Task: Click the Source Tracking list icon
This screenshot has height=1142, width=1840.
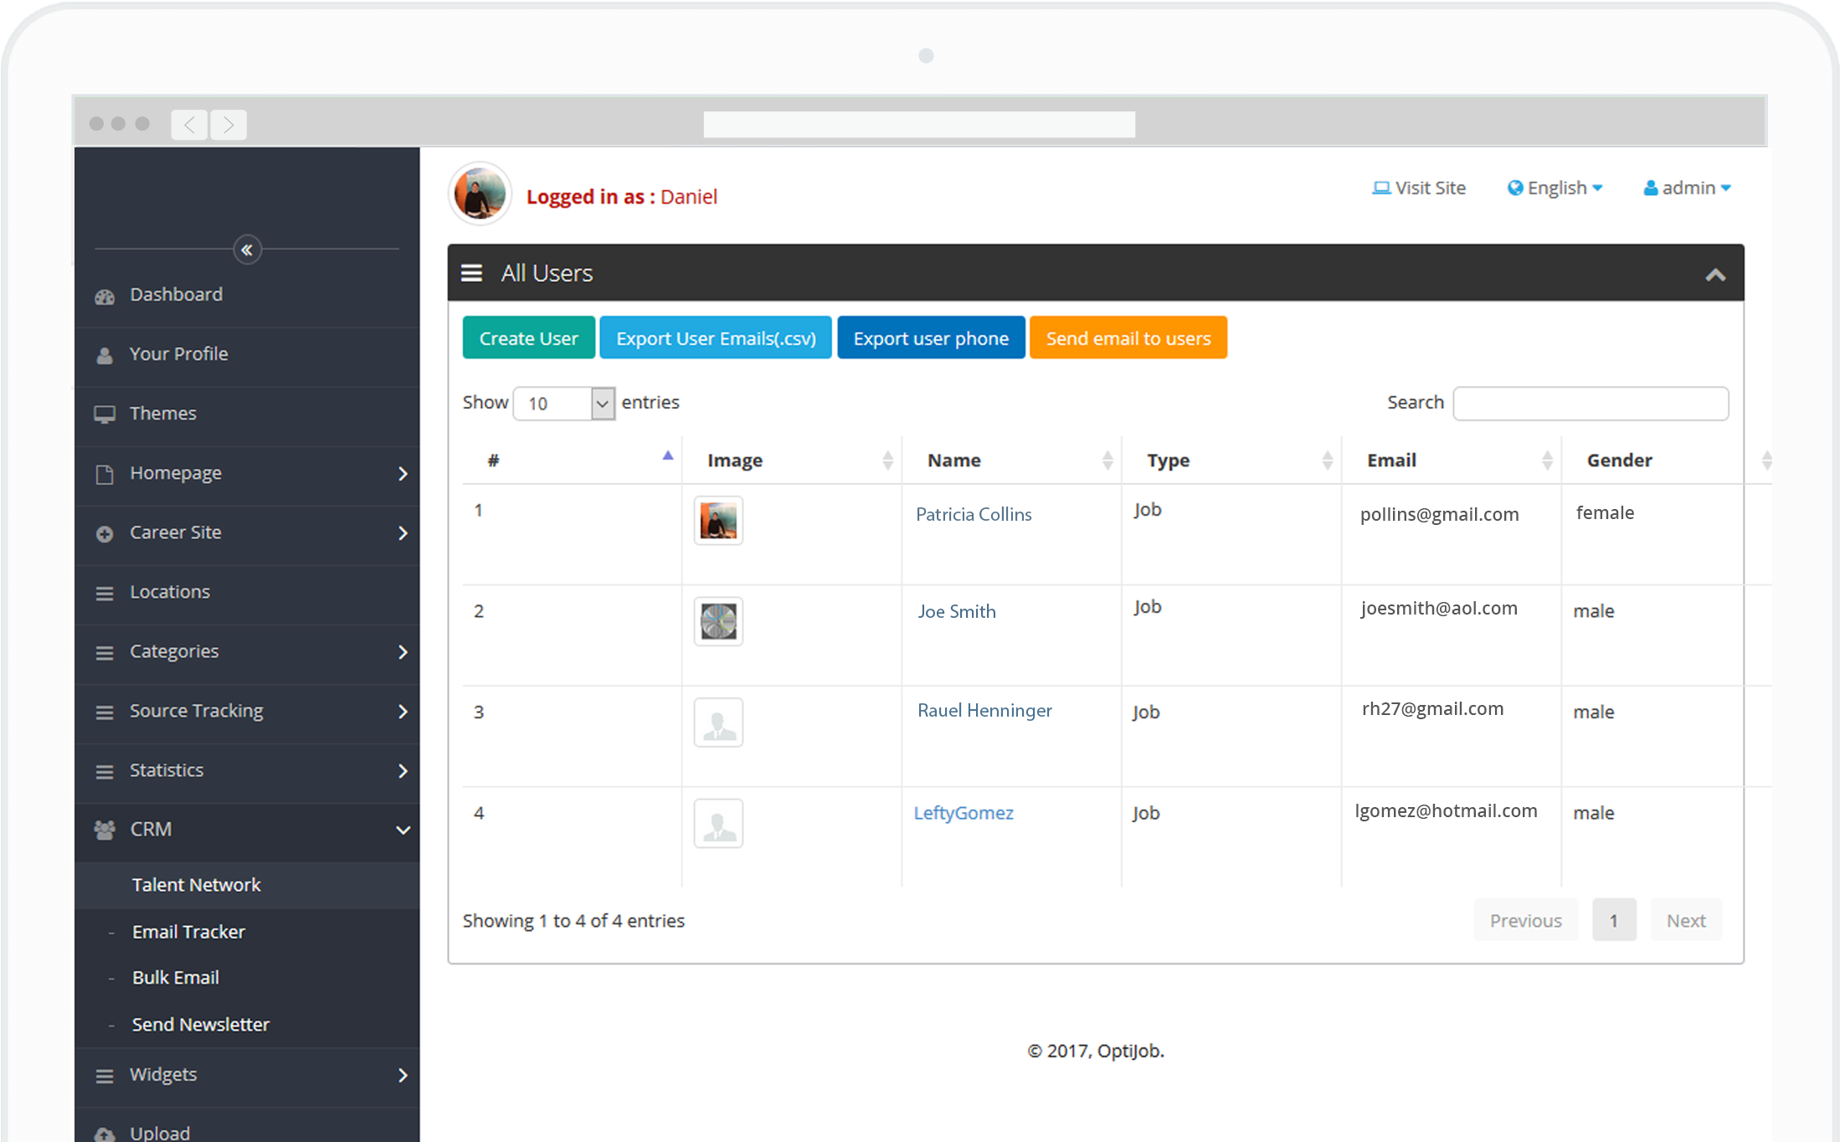Action: point(105,712)
